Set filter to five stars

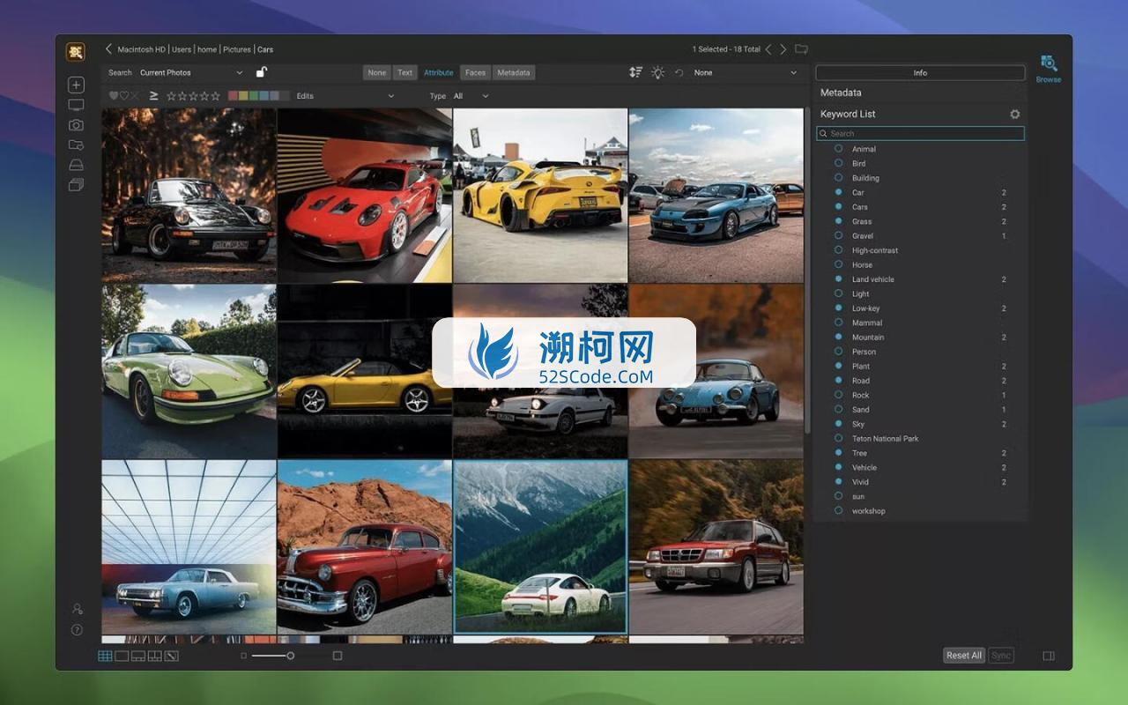coord(216,95)
